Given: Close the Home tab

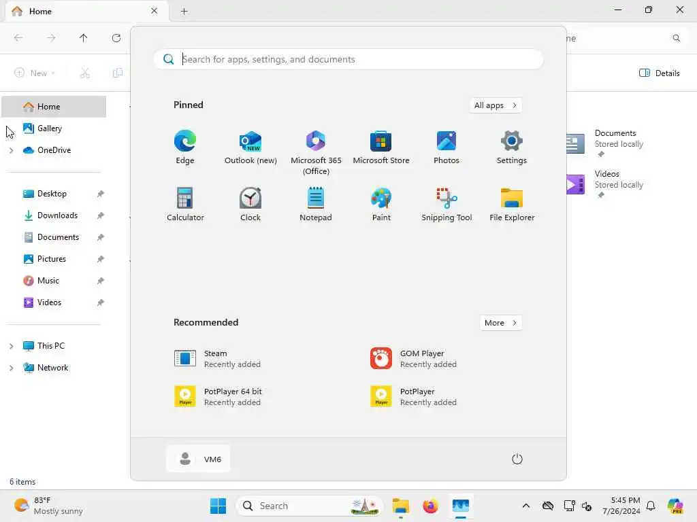Looking at the screenshot, I should (155, 11).
